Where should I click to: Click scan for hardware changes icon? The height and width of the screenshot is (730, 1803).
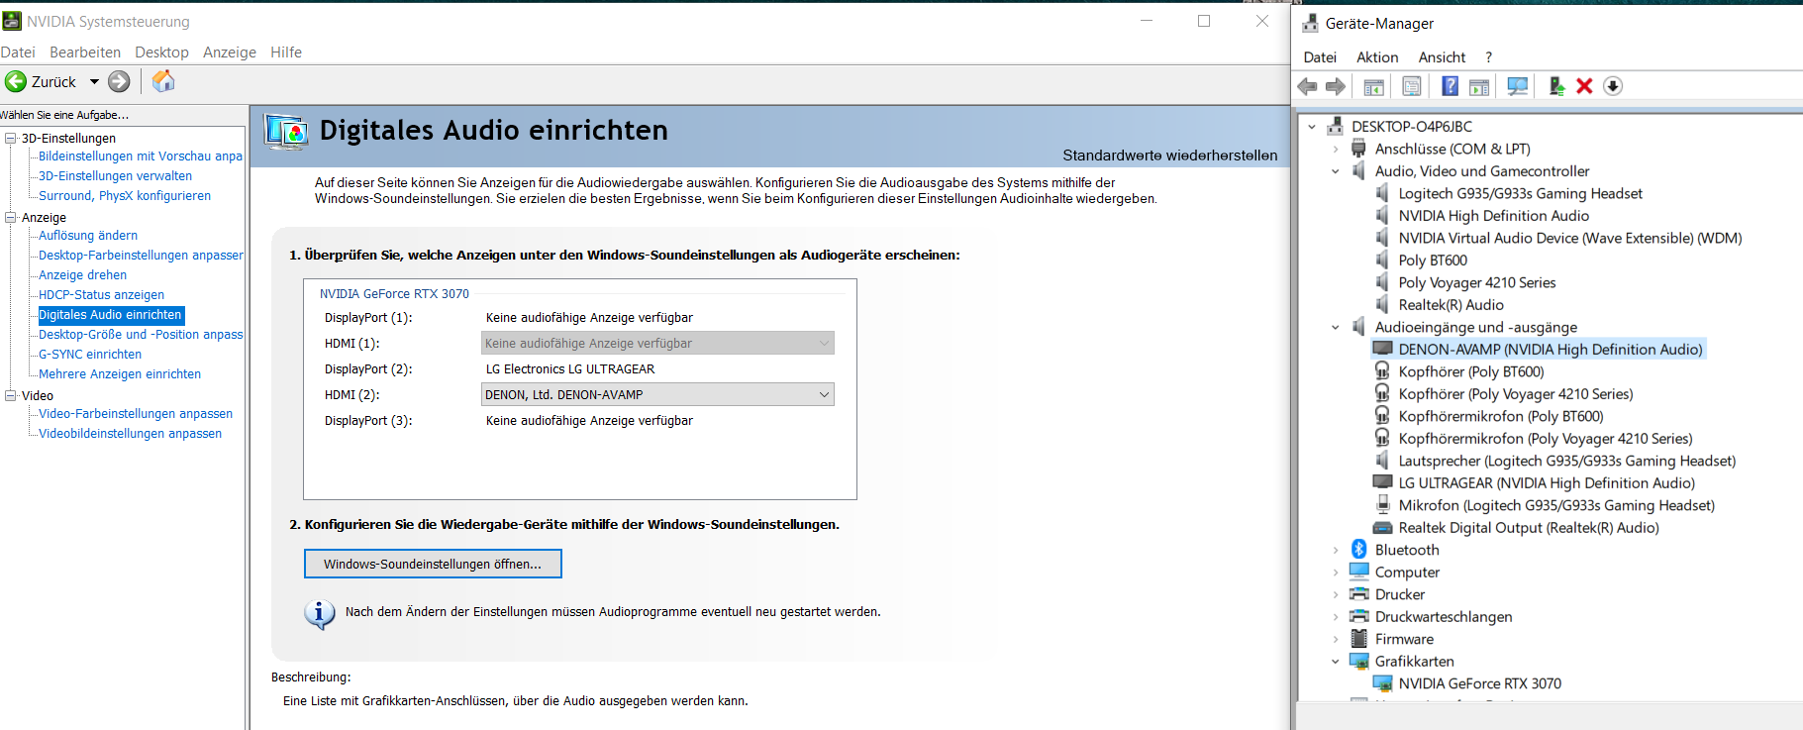click(x=1517, y=87)
